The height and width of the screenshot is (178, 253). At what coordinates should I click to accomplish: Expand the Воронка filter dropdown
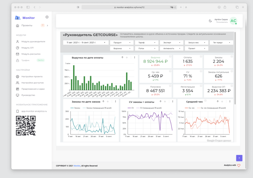121,49
